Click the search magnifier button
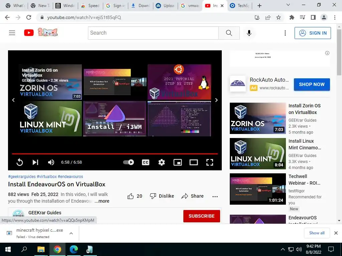 tap(229, 33)
